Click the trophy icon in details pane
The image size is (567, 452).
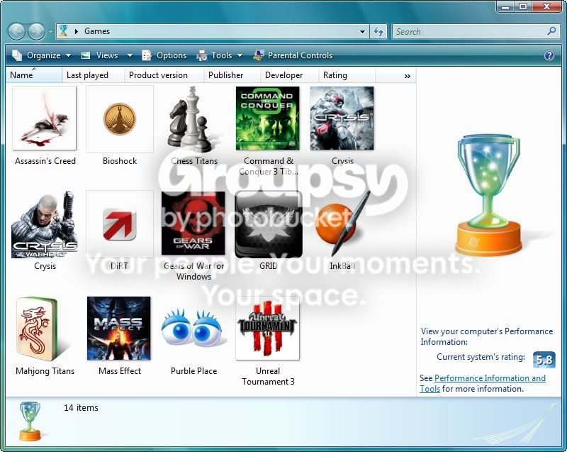point(30,421)
